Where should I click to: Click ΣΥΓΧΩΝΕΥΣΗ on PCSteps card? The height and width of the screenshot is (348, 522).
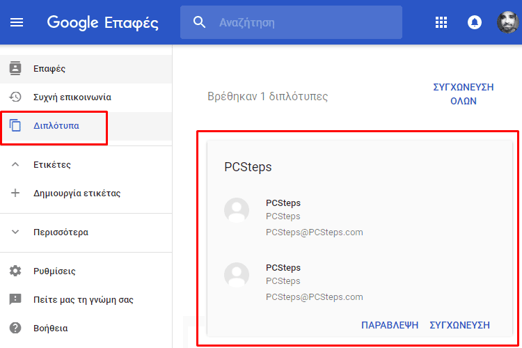pos(459,325)
